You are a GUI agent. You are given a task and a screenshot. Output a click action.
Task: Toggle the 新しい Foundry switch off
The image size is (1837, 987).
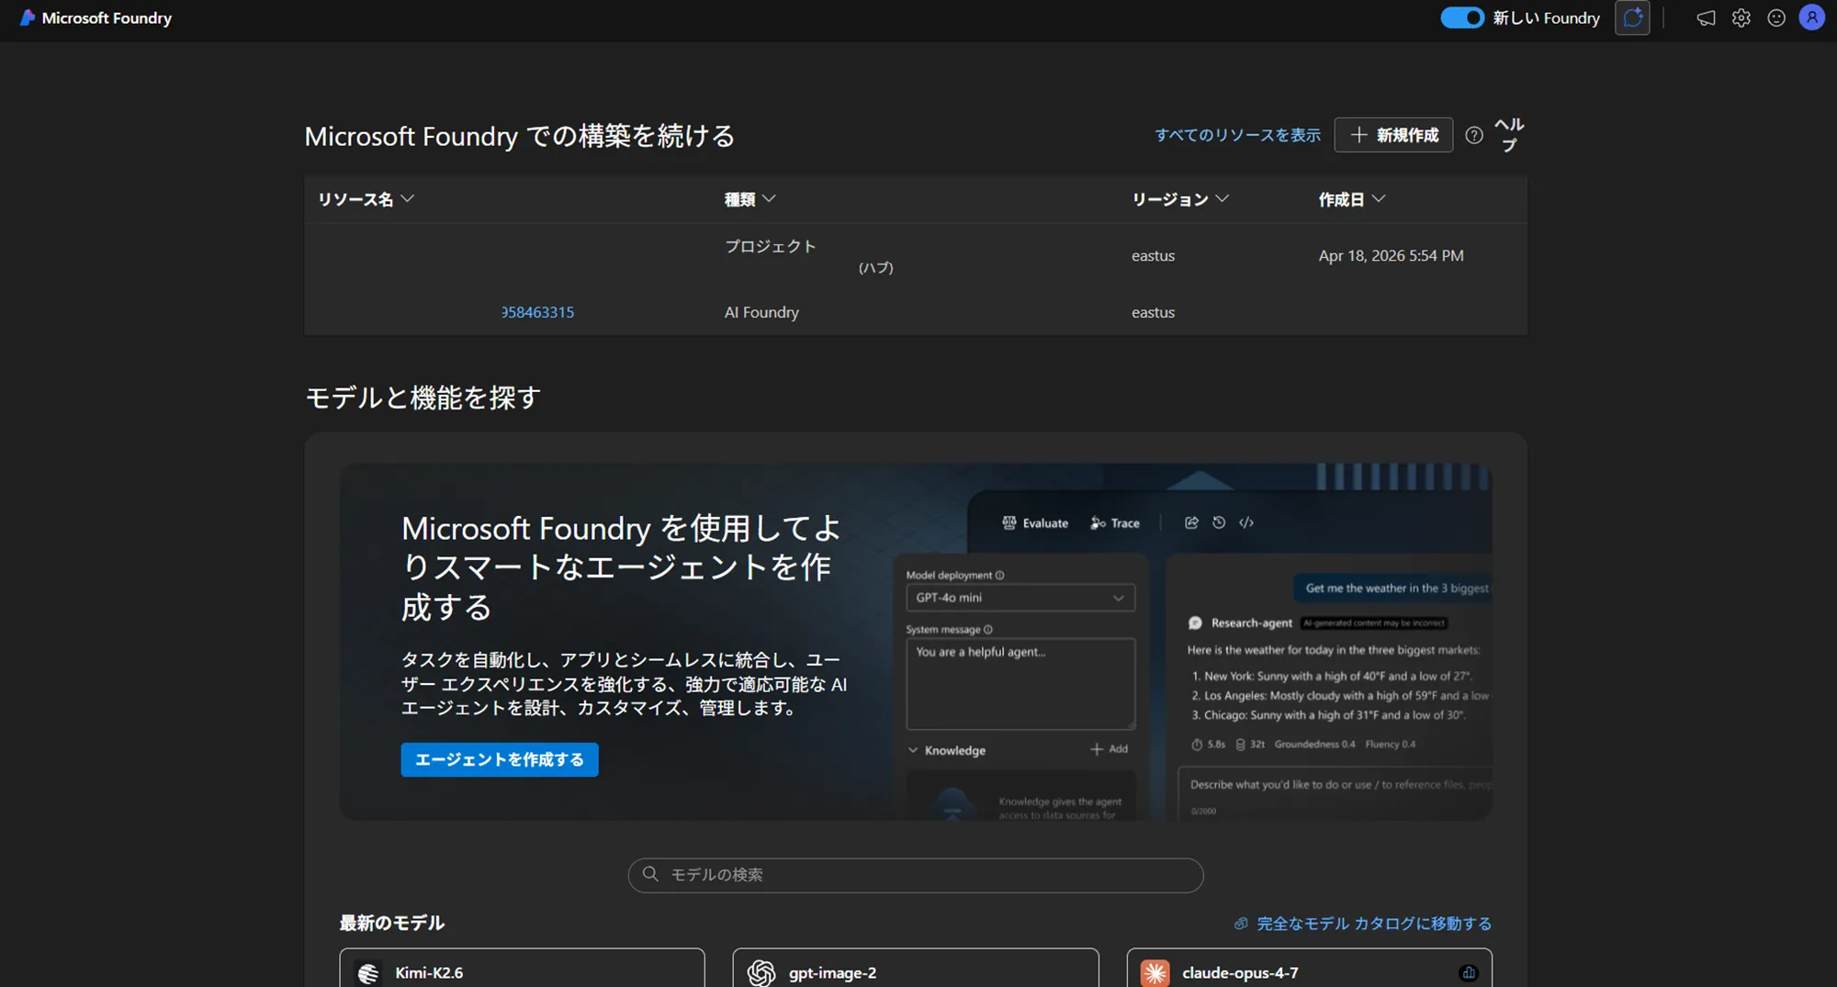coord(1461,17)
